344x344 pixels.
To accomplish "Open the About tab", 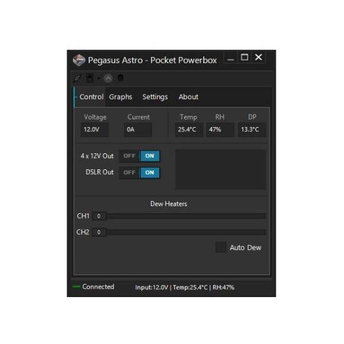I will click(x=188, y=97).
